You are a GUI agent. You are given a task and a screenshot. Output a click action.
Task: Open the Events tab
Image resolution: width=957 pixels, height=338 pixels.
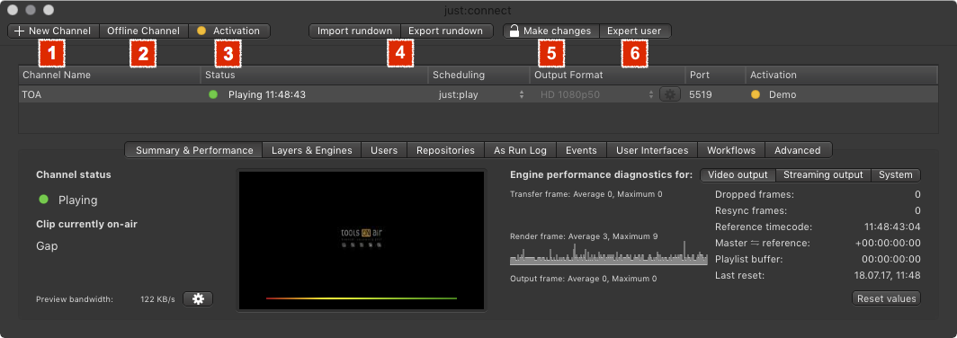click(581, 150)
